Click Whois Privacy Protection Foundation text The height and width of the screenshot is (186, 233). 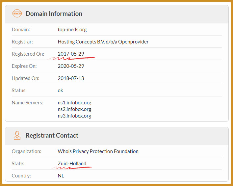tap(98, 151)
